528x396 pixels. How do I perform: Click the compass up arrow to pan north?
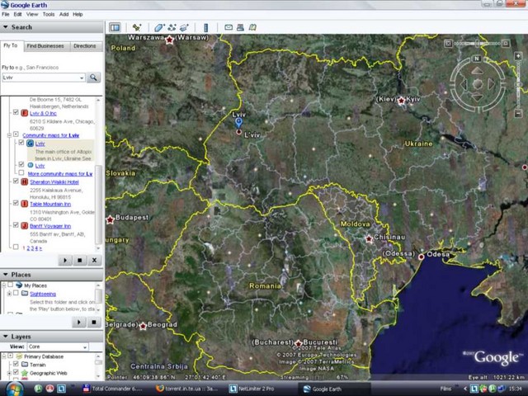(x=477, y=70)
